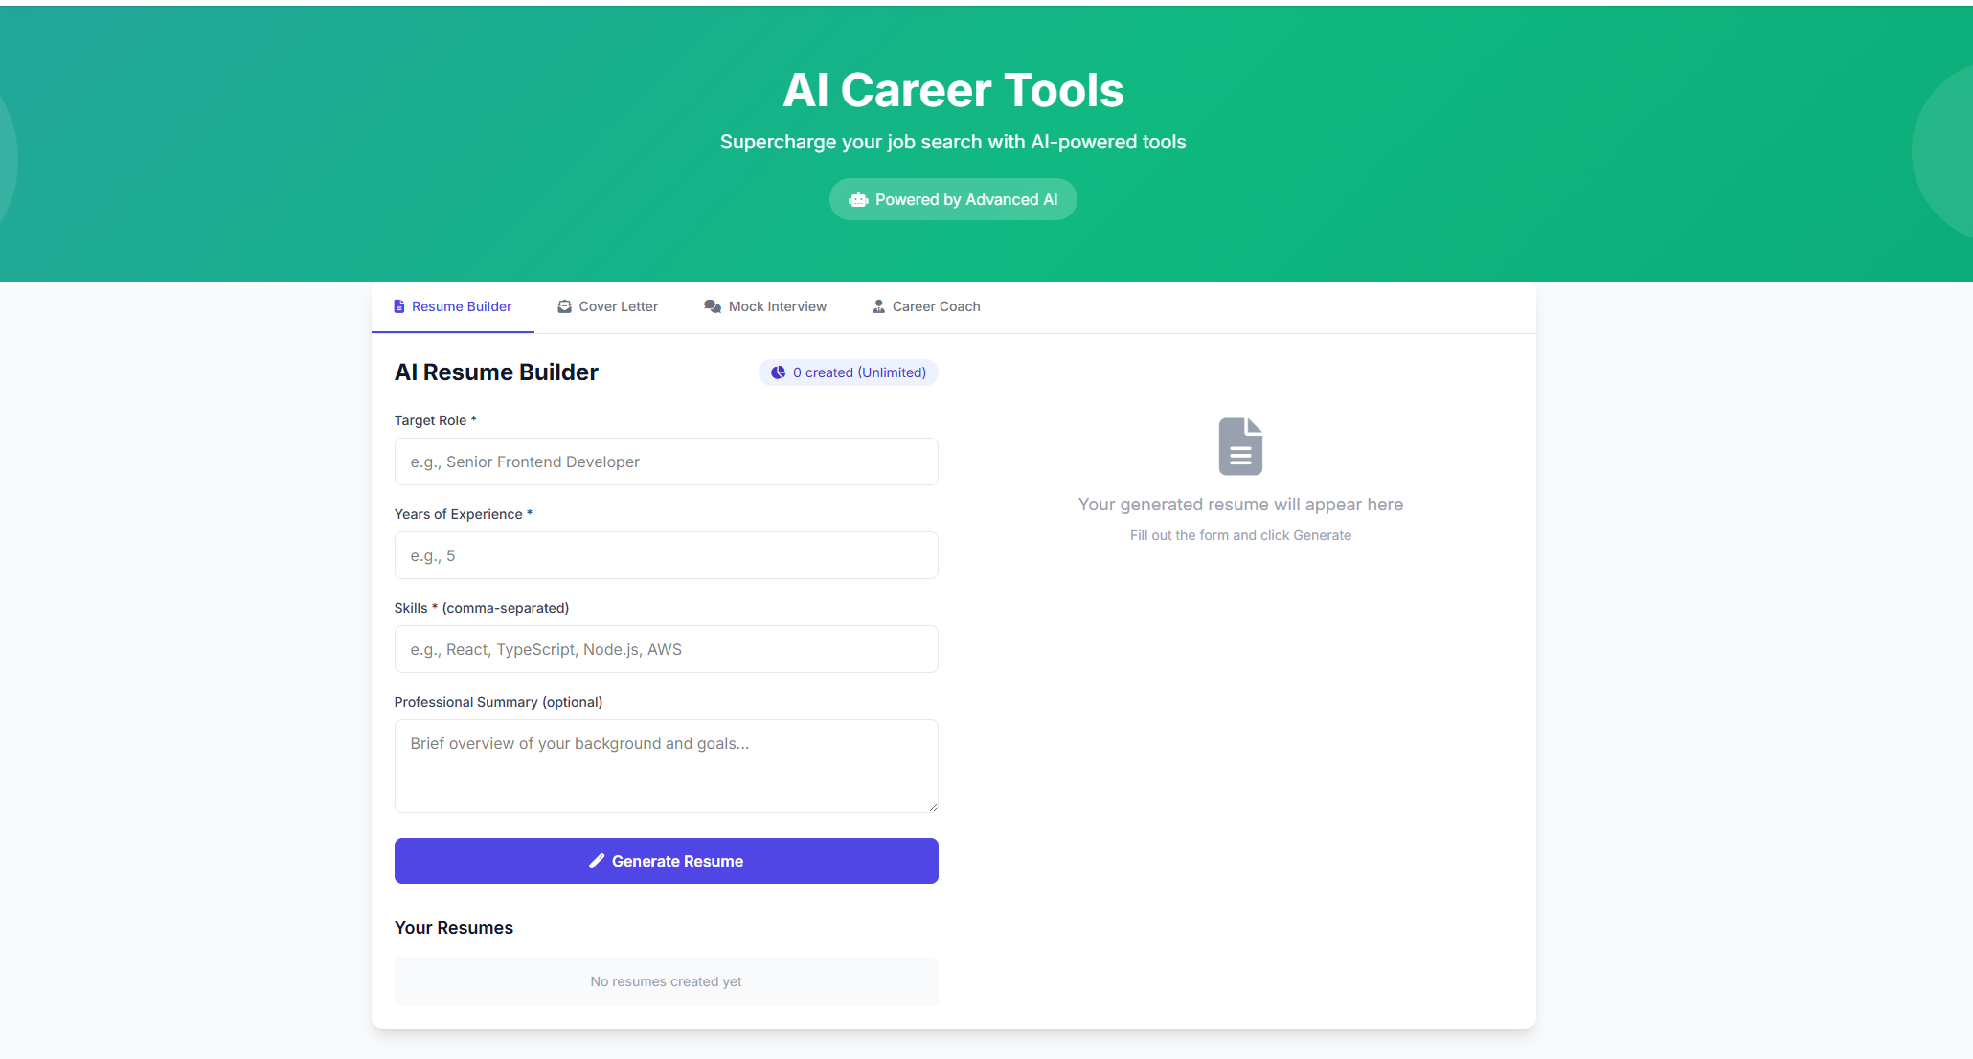Viewport: 1973px width, 1059px height.
Task: Click the Professional Summary text area
Action: 666,766
